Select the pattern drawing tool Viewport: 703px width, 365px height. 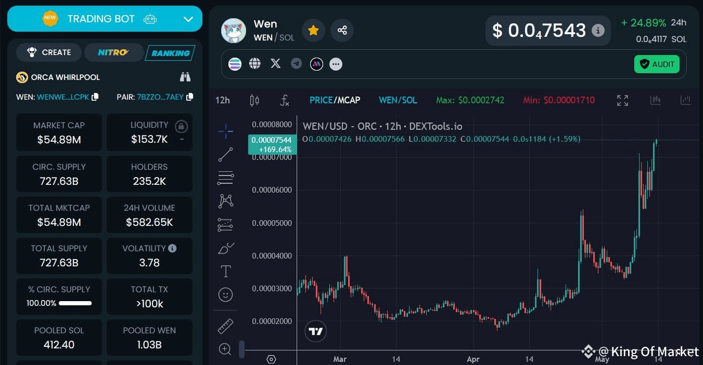click(225, 201)
